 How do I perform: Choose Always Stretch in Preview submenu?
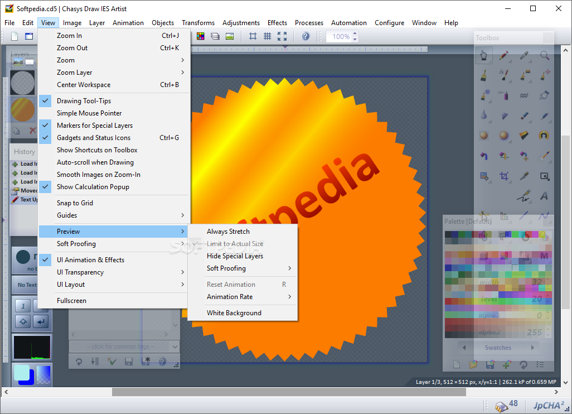point(243,231)
